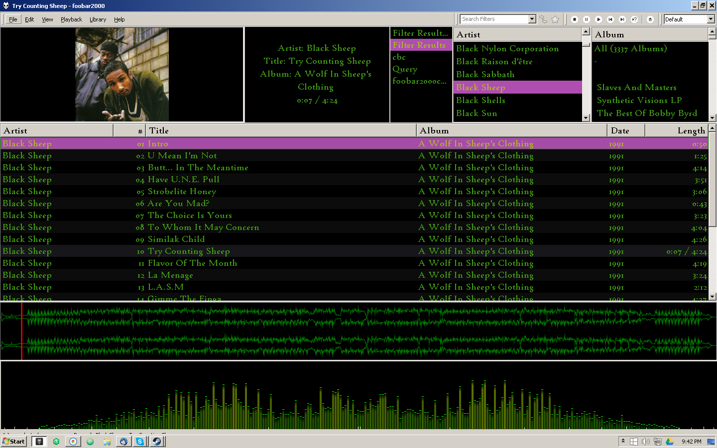717x448 pixels.
Task: Open the Help menu
Action: coord(119,19)
